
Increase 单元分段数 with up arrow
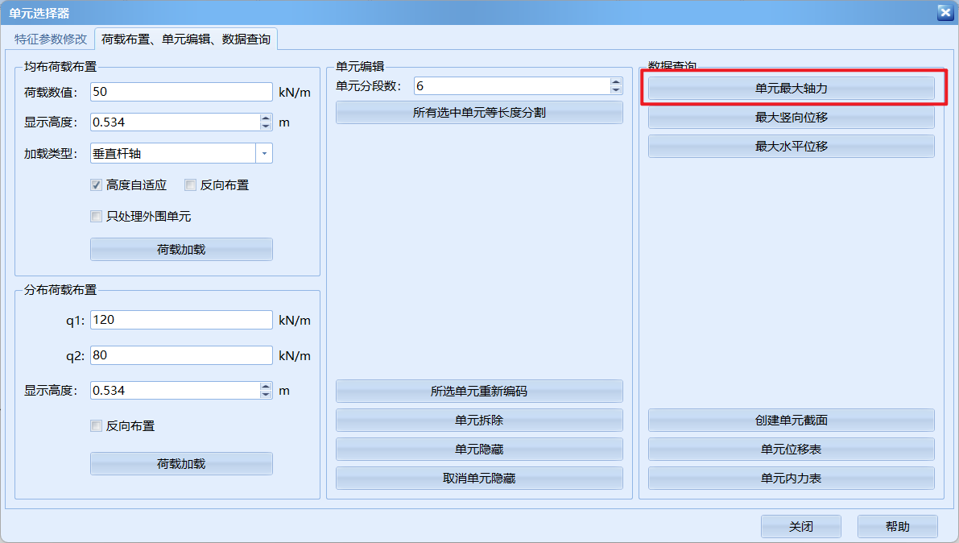coord(616,81)
